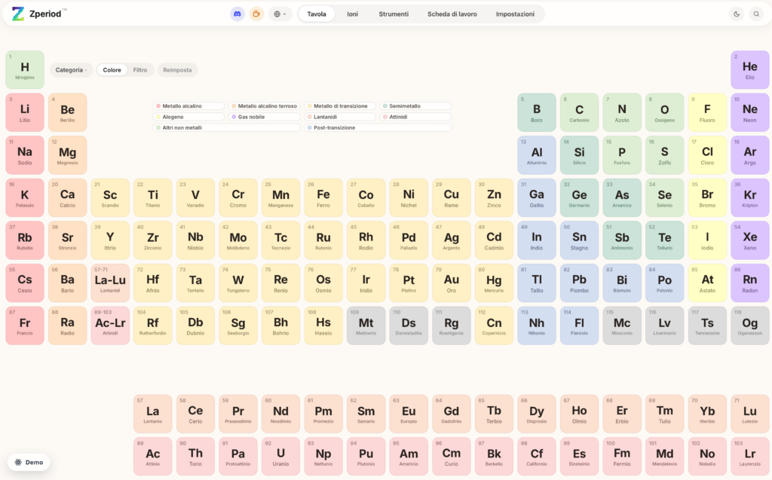Click the Sodio (Na) tile
Viewport: 772px width, 480px height.
(25, 155)
